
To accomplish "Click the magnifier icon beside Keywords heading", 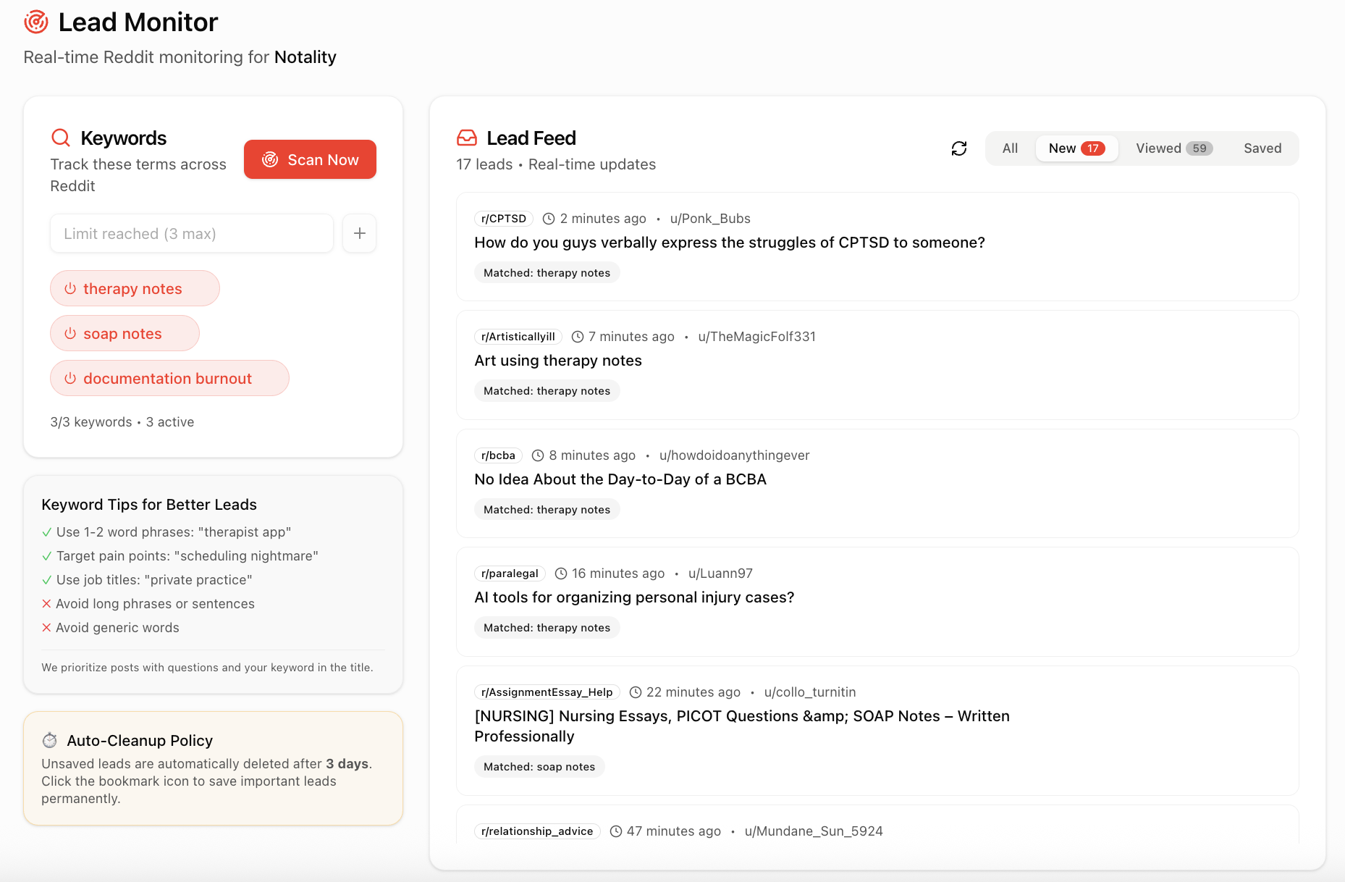I will (x=61, y=138).
